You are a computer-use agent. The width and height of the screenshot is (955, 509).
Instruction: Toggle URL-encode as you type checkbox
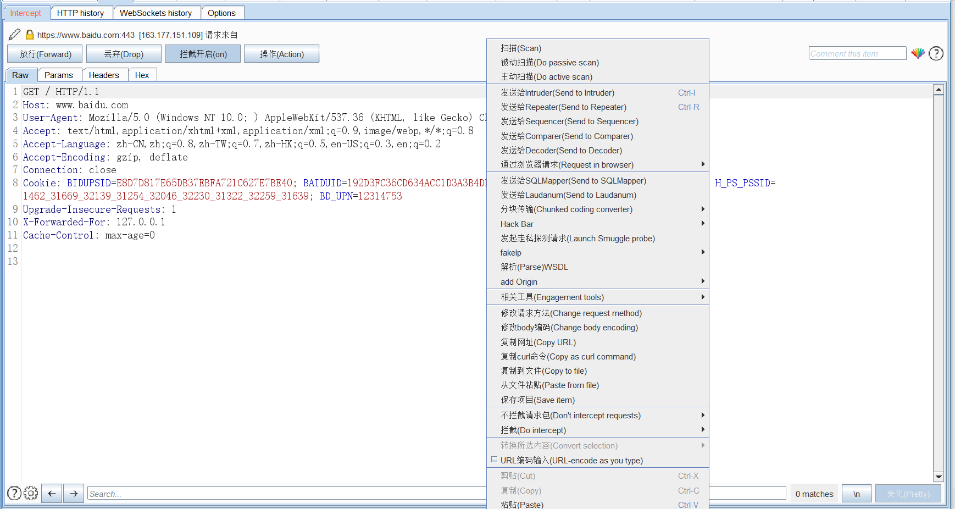(x=495, y=460)
